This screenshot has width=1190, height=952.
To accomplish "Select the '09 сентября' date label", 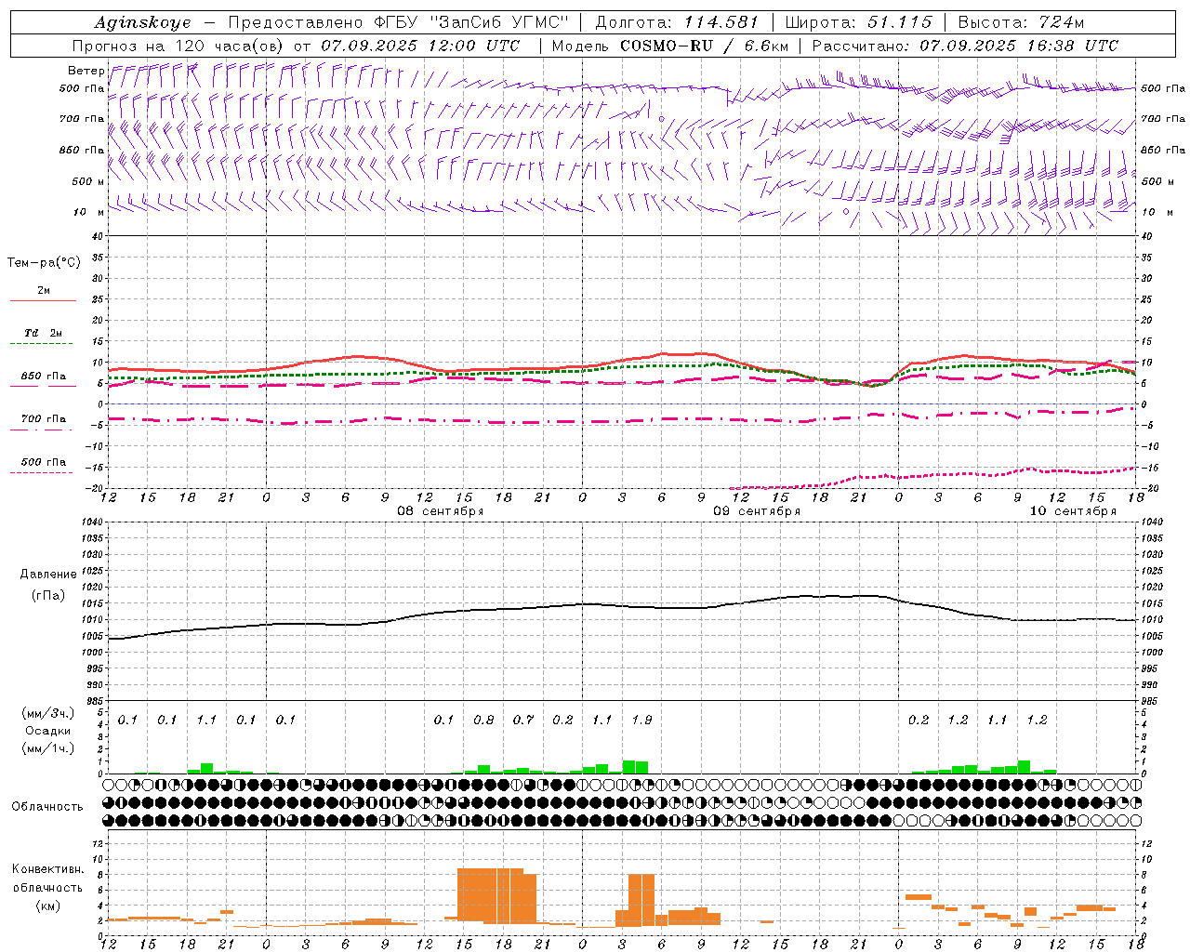I will click(x=757, y=511).
